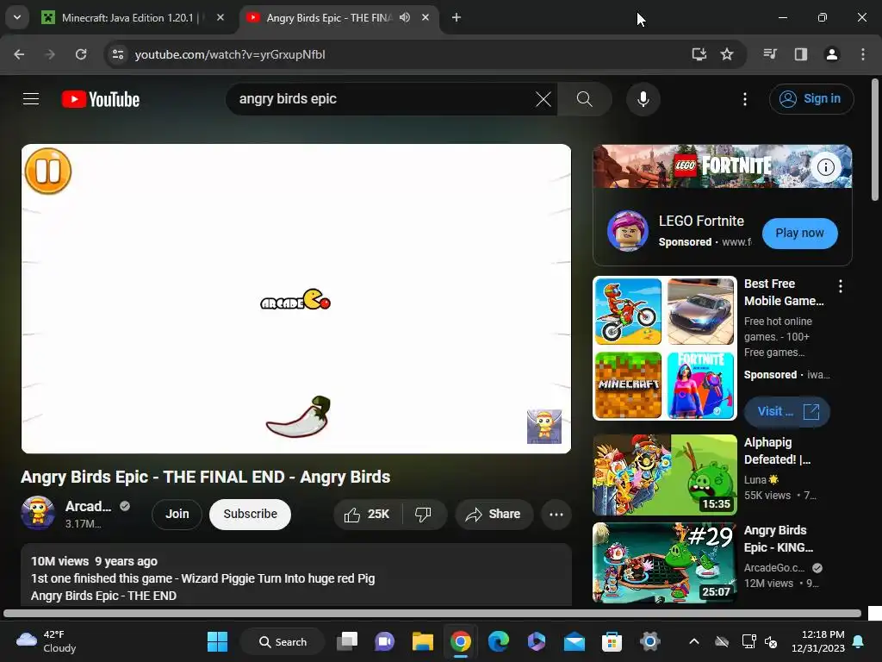Open the Alphapig Defeated video title
Image resolution: width=882 pixels, height=662 pixels.
(778, 451)
